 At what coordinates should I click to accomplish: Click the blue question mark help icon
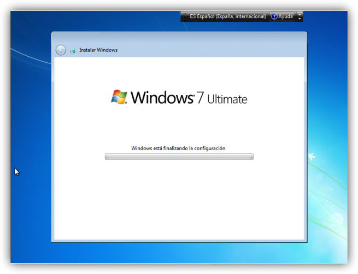tap(274, 16)
